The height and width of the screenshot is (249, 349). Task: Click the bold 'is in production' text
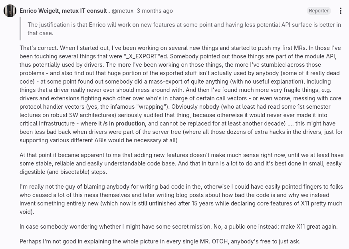click(x=124, y=124)
